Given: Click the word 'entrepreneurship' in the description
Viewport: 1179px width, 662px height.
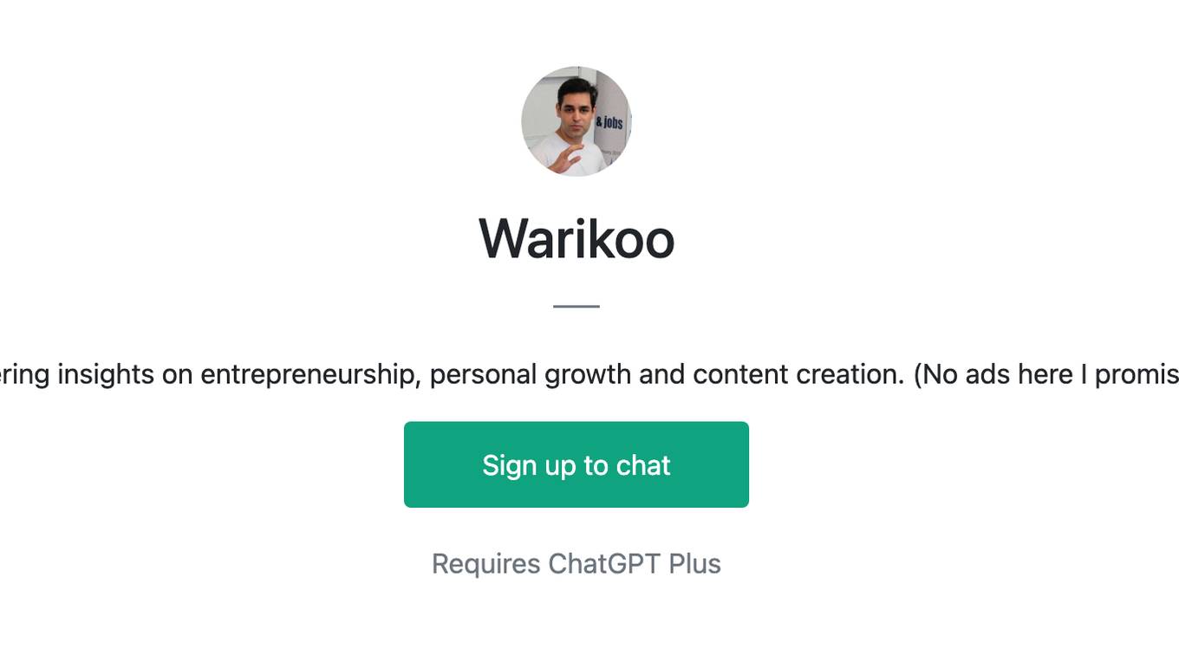Looking at the screenshot, I should coord(310,374).
